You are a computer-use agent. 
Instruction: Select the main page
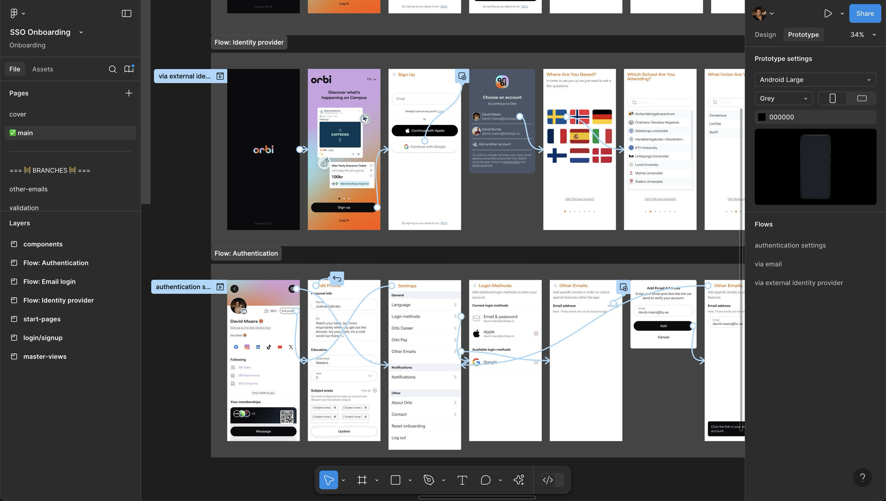[x=70, y=133]
